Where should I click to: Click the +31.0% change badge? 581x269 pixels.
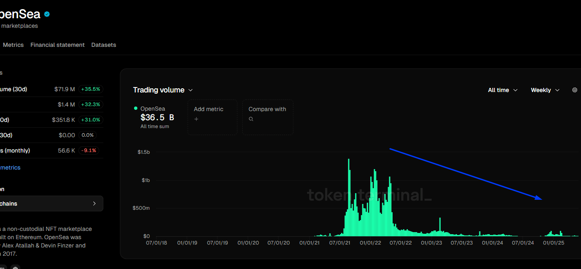(x=91, y=120)
